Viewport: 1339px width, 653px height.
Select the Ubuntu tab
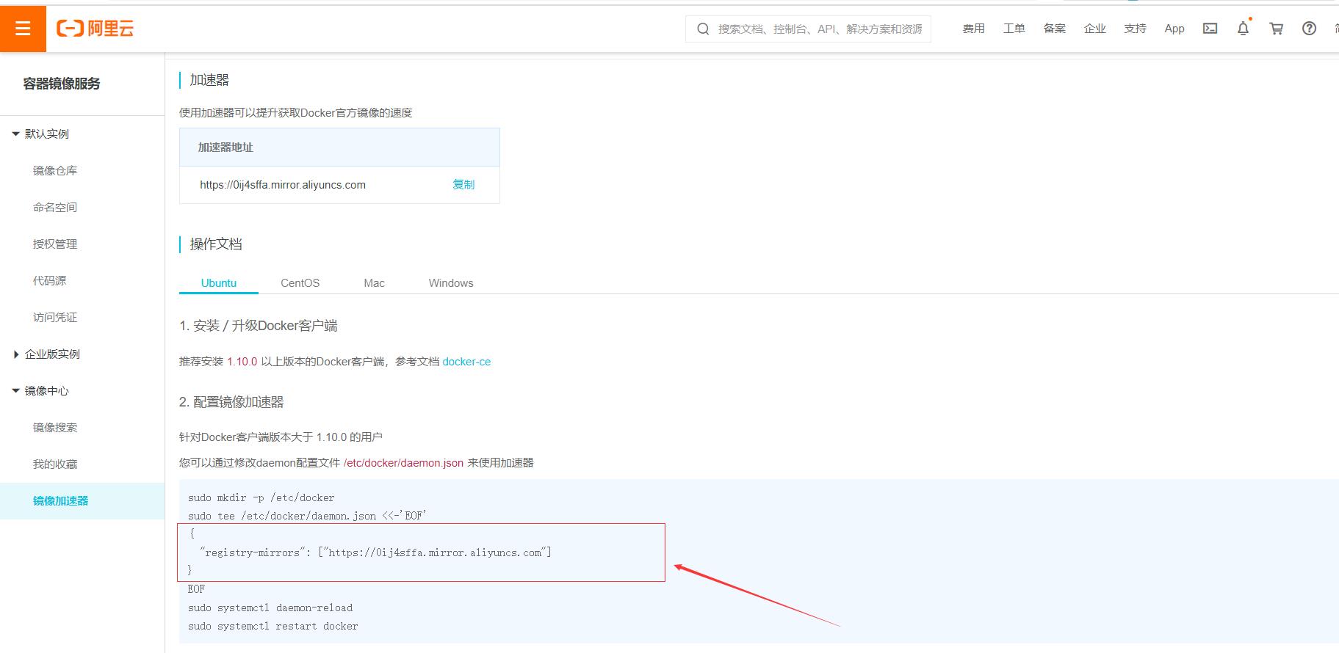pos(219,282)
